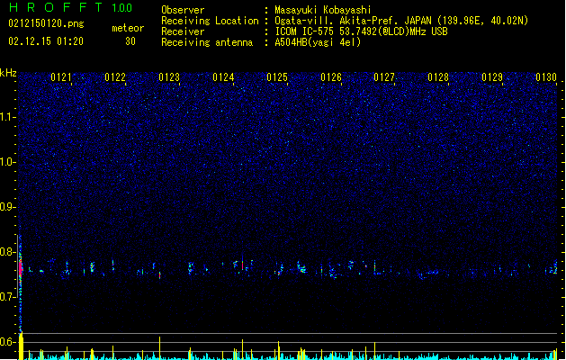Click the Receiving antenna label

[207, 42]
